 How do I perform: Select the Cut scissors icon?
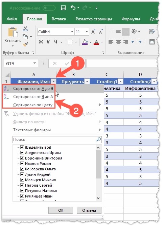tap(25, 29)
